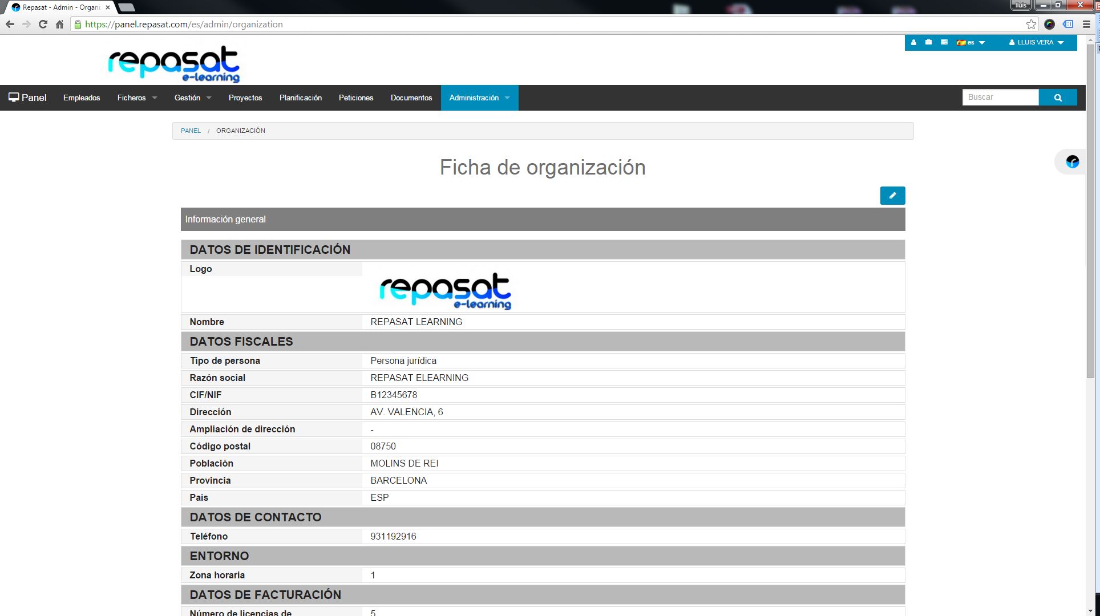Click the 'ENTORNO' section heading
This screenshot has width=1100, height=616.
[x=219, y=556]
